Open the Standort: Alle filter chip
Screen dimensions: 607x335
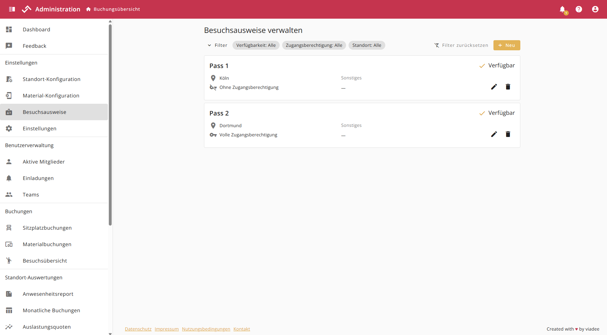click(367, 45)
